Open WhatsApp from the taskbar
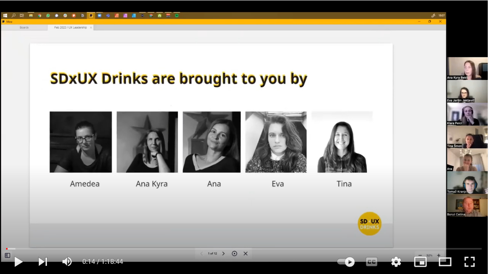 (48, 15)
